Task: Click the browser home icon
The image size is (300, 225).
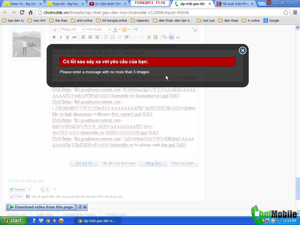Action: click(x=30, y=13)
